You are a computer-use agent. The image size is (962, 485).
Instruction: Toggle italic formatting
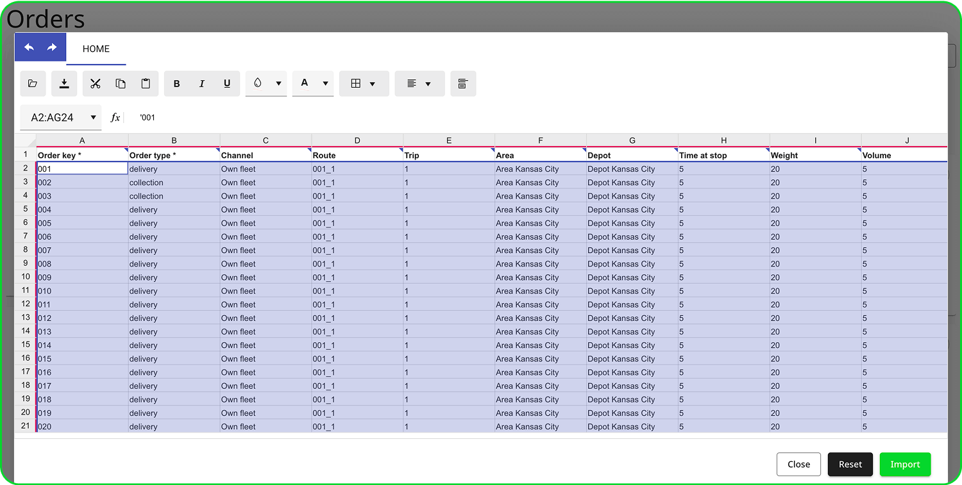pos(202,83)
